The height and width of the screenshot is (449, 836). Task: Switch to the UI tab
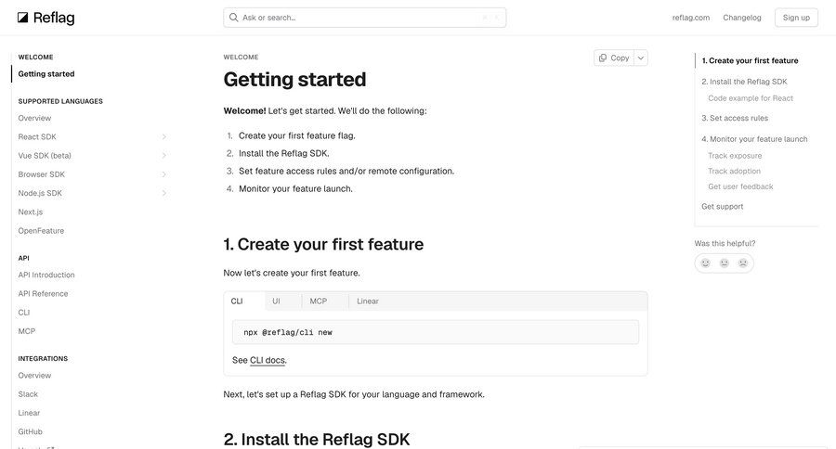(x=276, y=301)
